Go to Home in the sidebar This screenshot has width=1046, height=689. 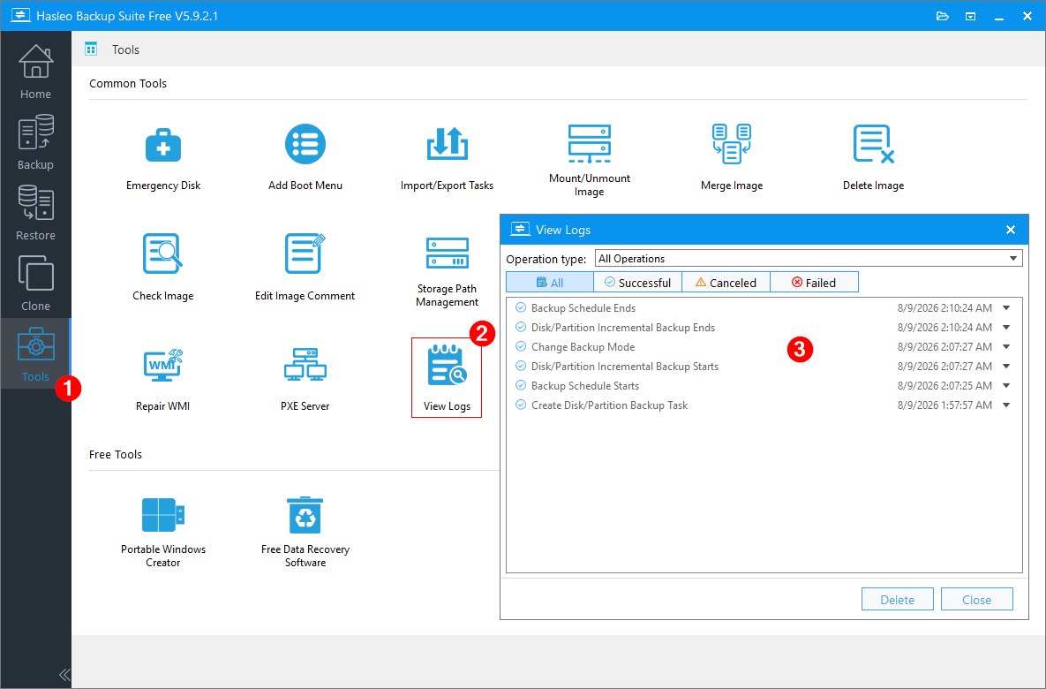(x=35, y=72)
